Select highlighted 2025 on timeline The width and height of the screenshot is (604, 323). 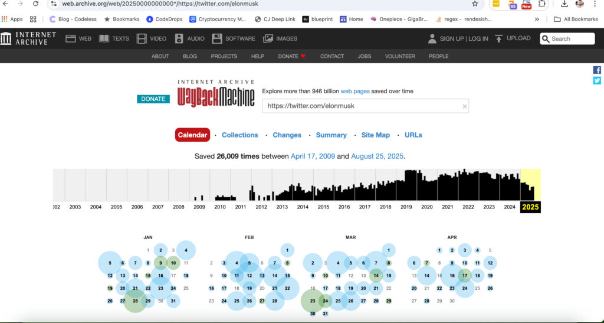tap(530, 207)
